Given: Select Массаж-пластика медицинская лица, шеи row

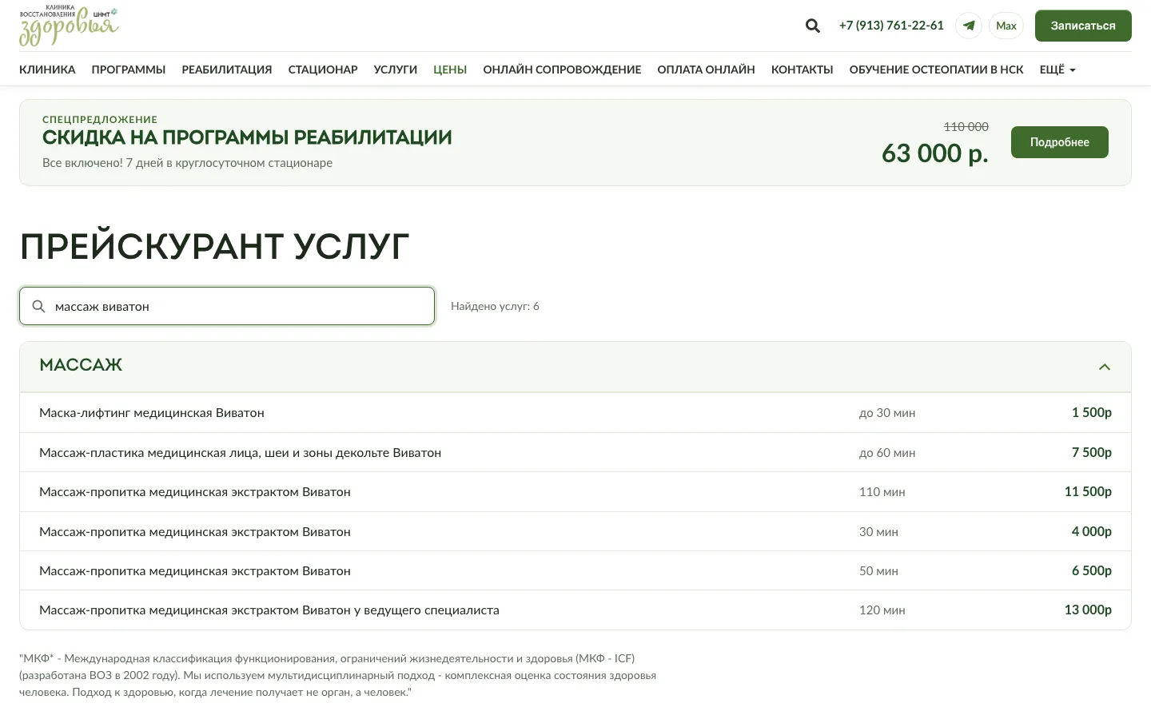Looking at the screenshot, I should [575, 452].
